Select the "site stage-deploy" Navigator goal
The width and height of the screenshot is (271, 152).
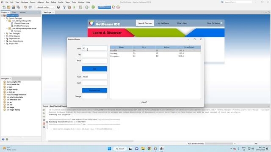pyautogui.click(x=13, y=110)
